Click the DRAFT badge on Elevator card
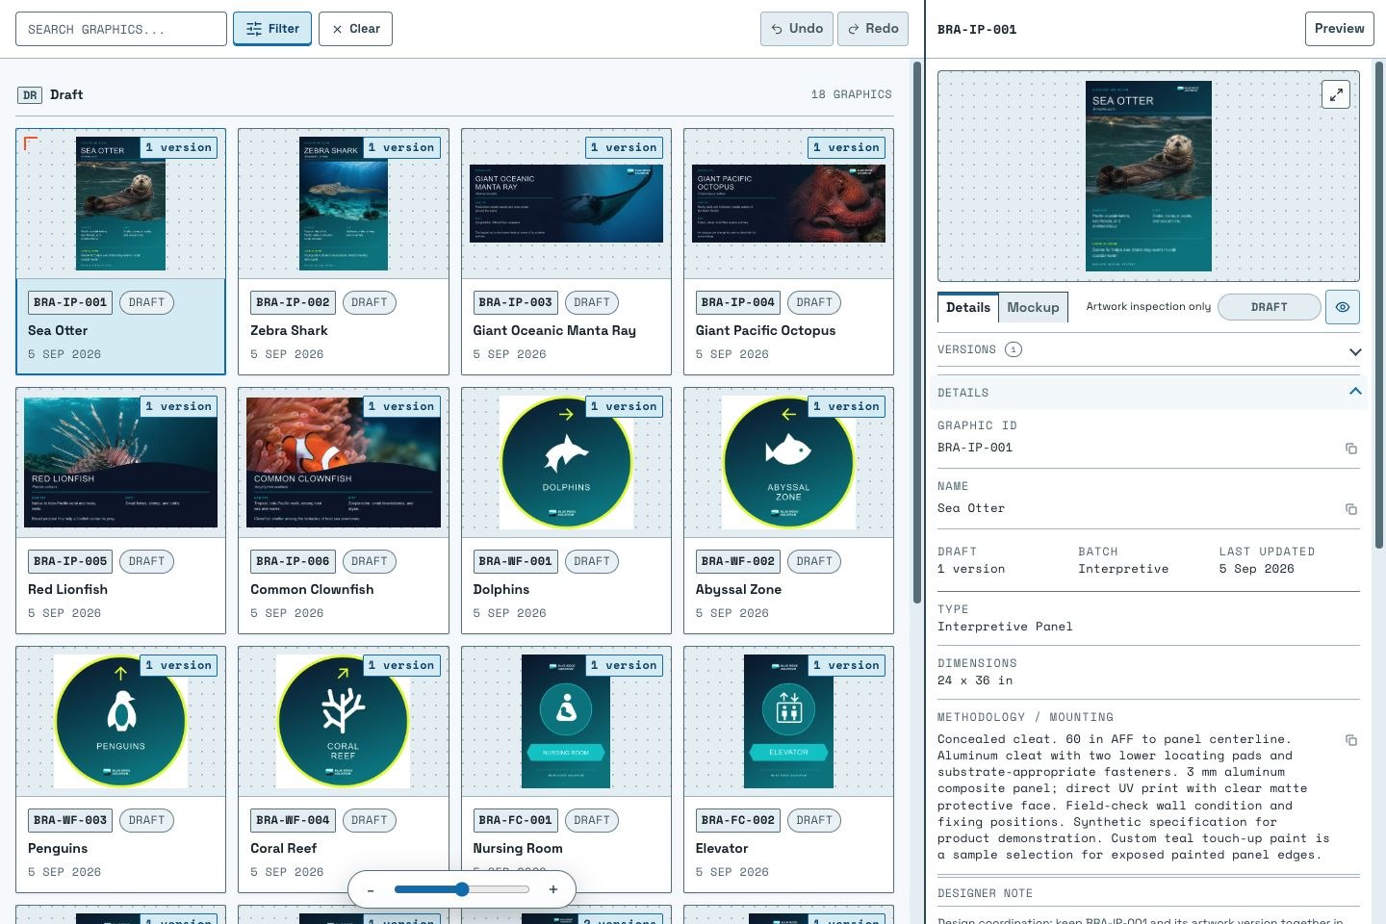 point(814,820)
